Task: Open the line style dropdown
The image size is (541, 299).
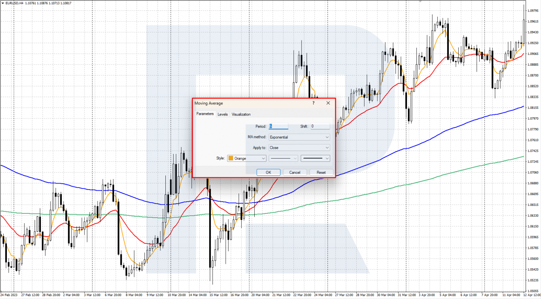Action: [284, 158]
